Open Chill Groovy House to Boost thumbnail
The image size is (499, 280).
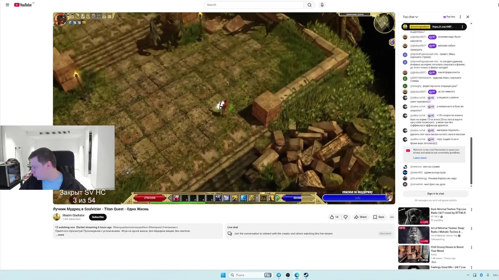click(414, 254)
